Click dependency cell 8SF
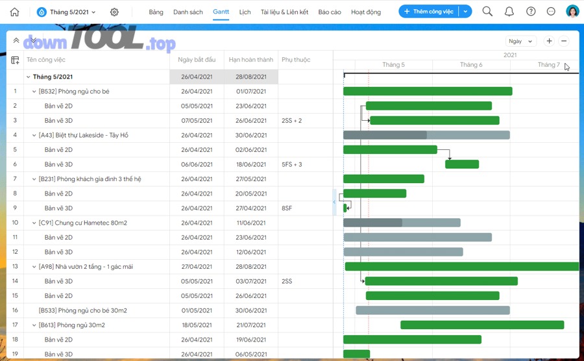584x361 pixels. click(x=287, y=208)
